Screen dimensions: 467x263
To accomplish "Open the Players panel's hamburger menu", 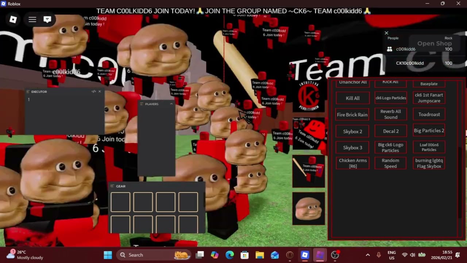I will click(x=142, y=104).
